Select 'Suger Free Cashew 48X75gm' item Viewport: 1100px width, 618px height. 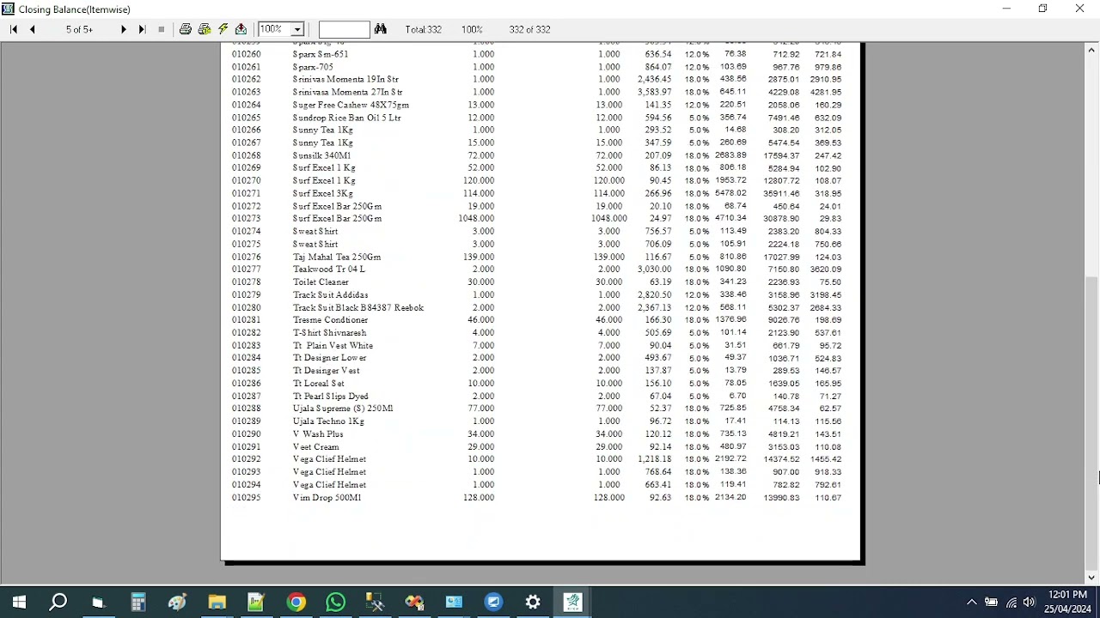(x=351, y=105)
